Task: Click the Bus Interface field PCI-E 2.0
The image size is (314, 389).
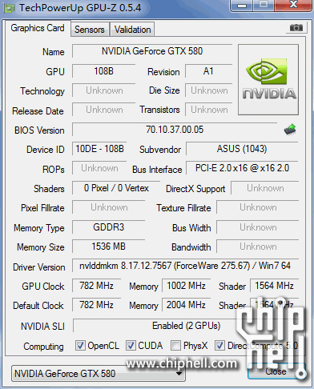Action: [x=242, y=168]
